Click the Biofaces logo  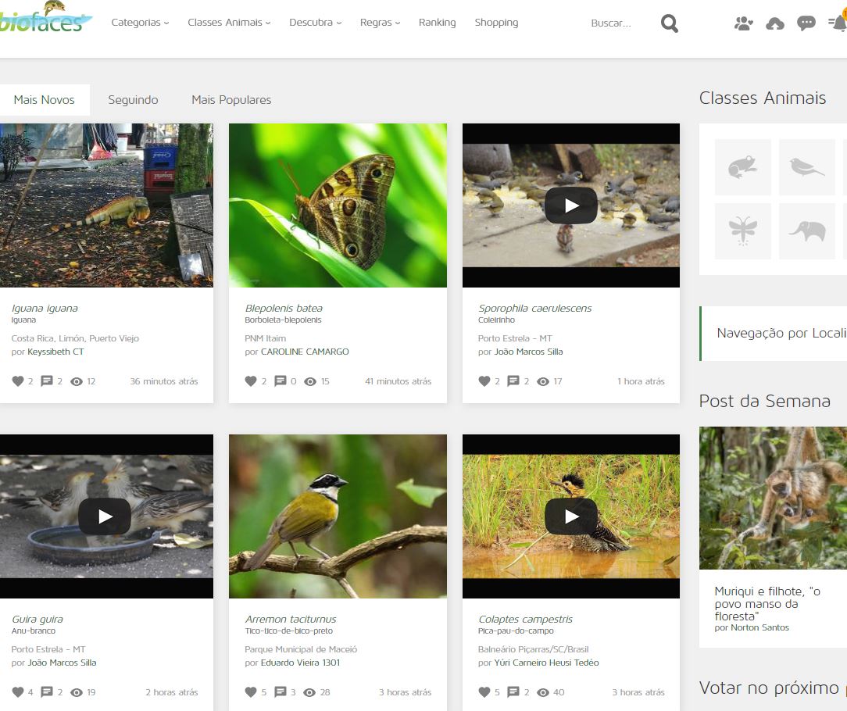[45, 17]
